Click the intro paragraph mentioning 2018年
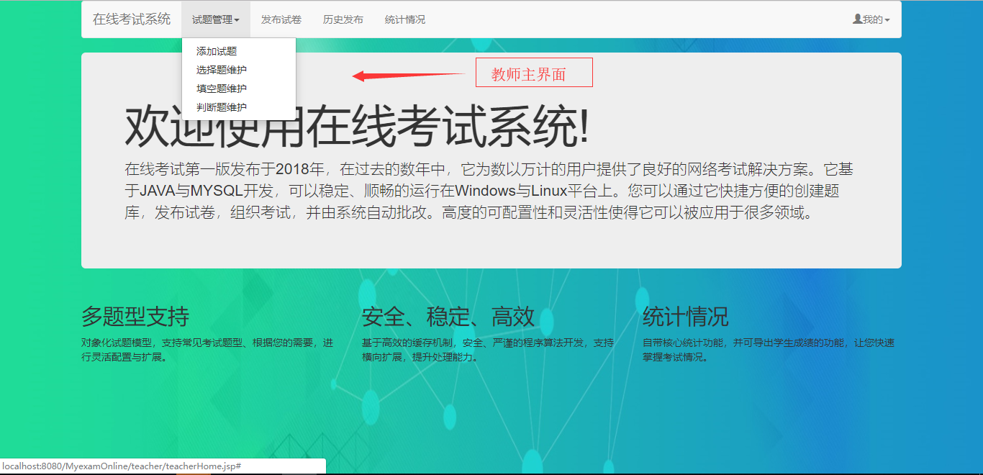The image size is (983, 475). click(489, 191)
